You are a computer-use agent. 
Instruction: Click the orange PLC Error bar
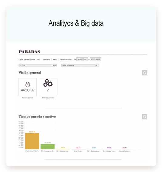(32, 141)
